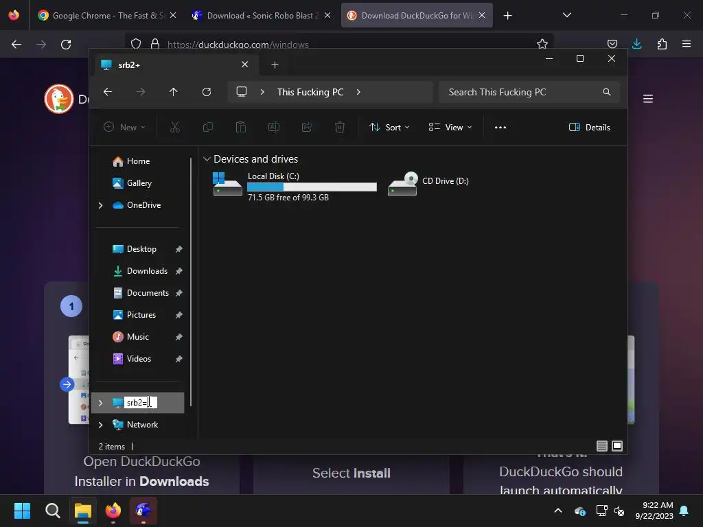Open a new Firefox tab
This screenshot has width=703, height=527.
pos(507,16)
